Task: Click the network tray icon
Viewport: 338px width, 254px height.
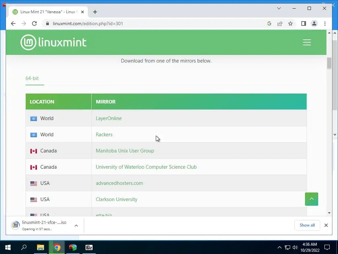Action: point(287,247)
